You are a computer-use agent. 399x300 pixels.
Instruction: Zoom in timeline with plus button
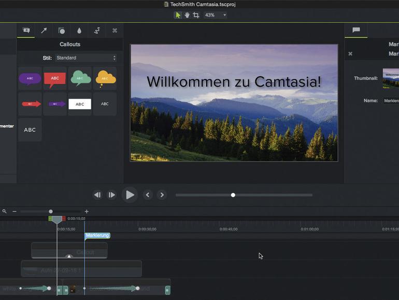coord(87,212)
